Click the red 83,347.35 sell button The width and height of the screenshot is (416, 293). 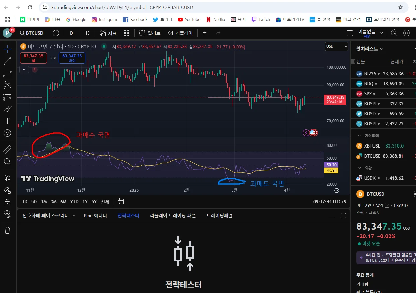(x=33, y=58)
